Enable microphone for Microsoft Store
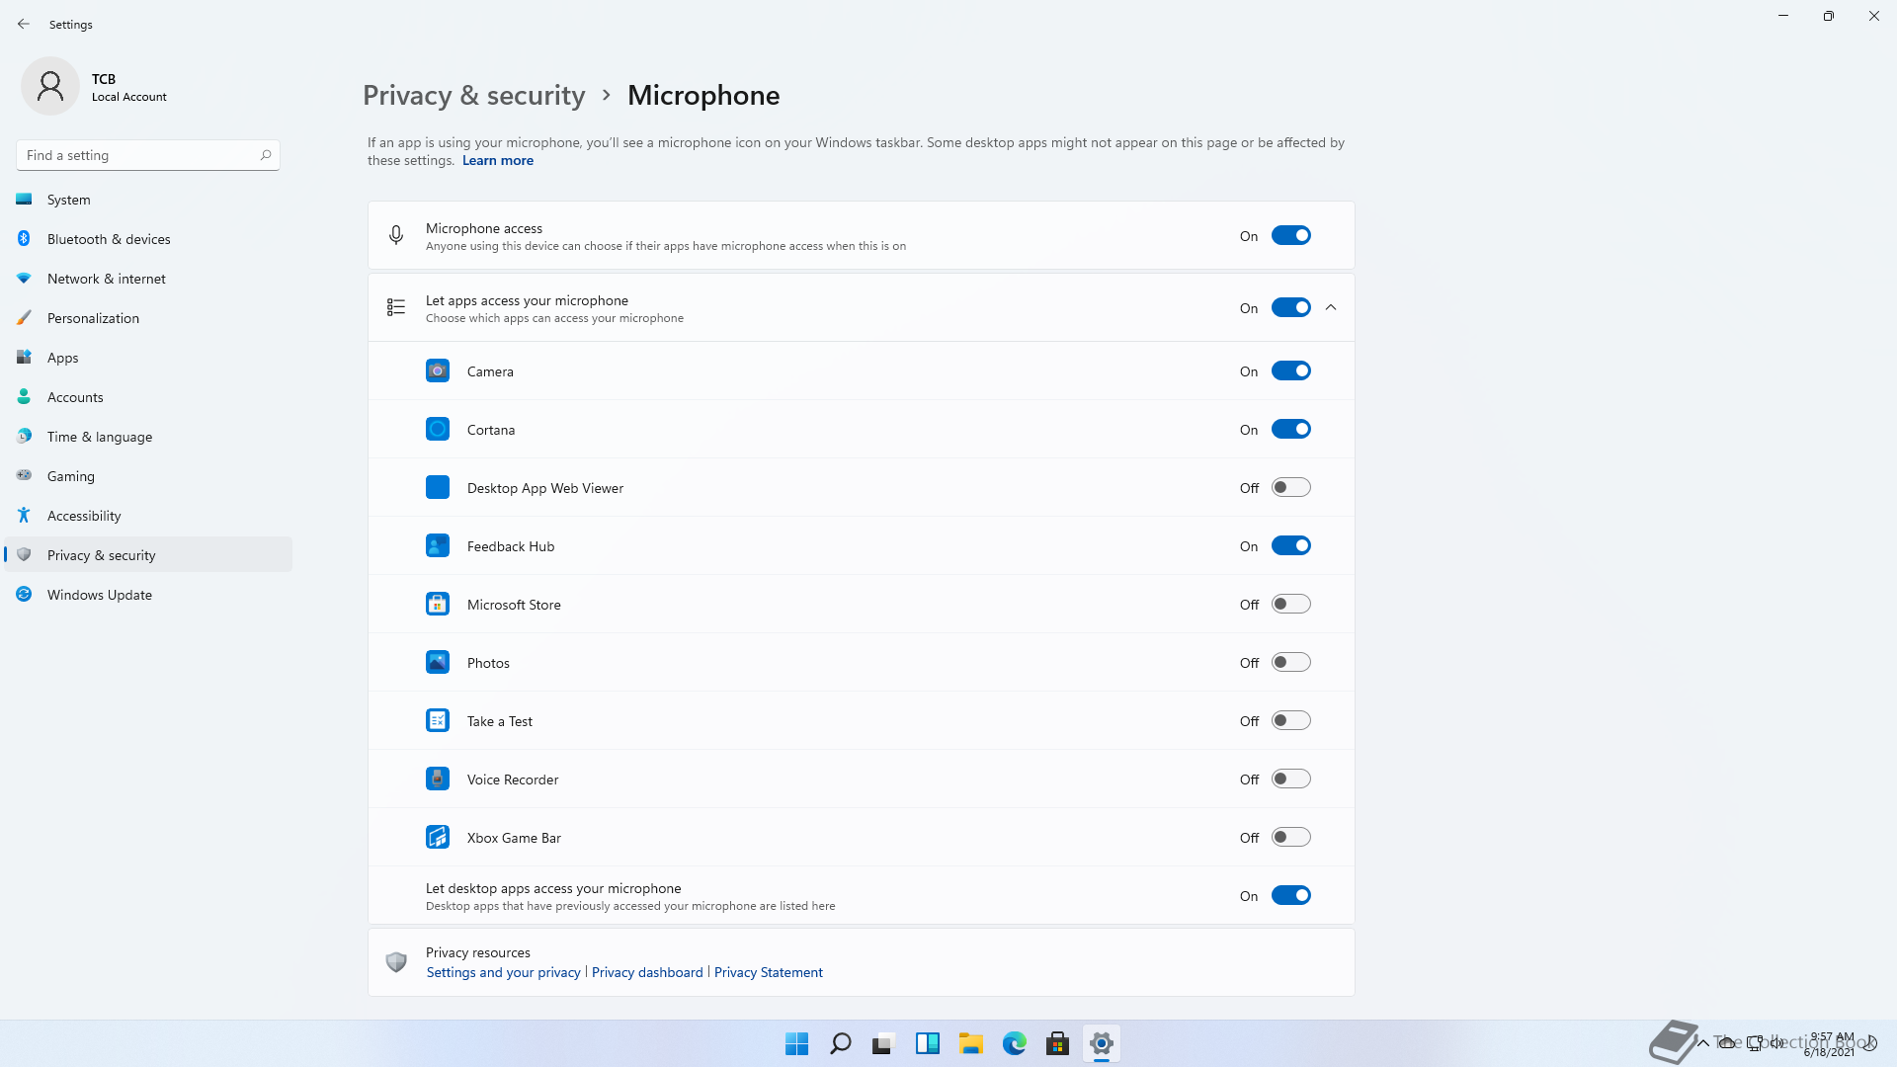The width and height of the screenshot is (1897, 1067). click(x=1290, y=604)
